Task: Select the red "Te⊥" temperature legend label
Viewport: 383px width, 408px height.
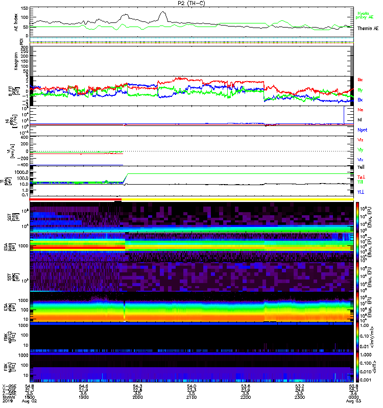Action: point(361,177)
